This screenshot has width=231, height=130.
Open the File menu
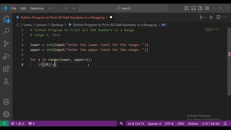14,8
